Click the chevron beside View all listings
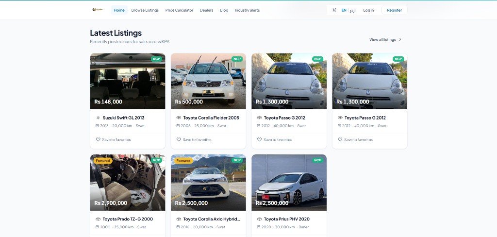 [x=400, y=40]
